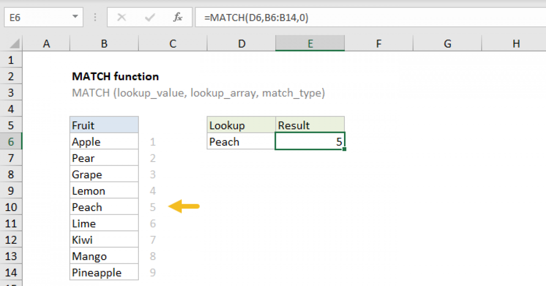Select row 10 header
This screenshot has width=546, height=286.
[11, 207]
